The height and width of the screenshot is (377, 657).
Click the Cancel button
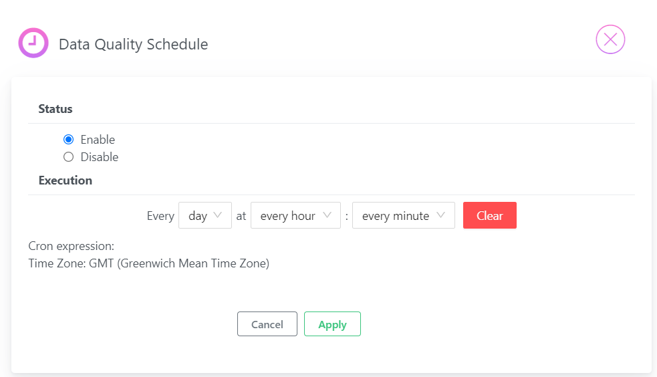[x=267, y=324]
